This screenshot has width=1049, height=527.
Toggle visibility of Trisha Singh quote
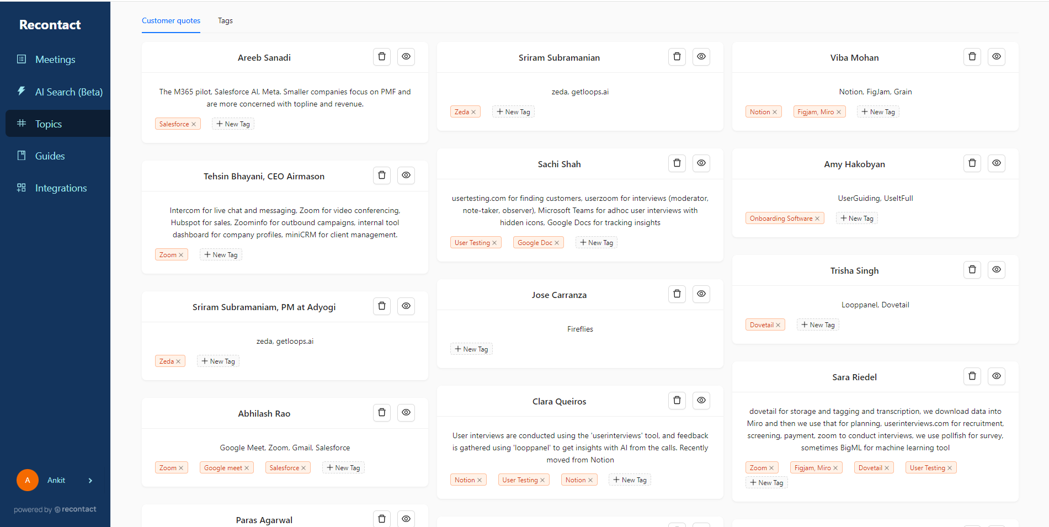[997, 270]
